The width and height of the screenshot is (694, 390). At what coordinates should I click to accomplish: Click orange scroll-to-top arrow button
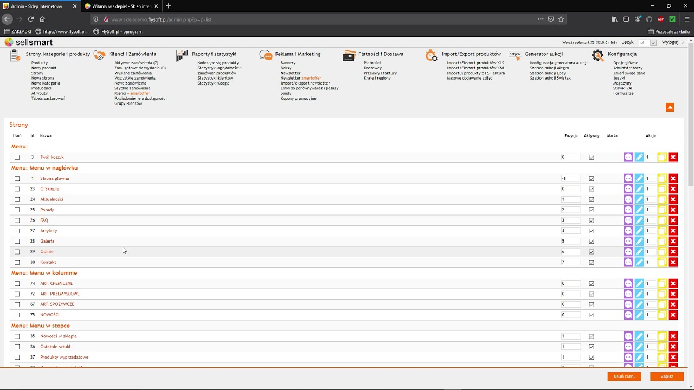[x=670, y=107]
